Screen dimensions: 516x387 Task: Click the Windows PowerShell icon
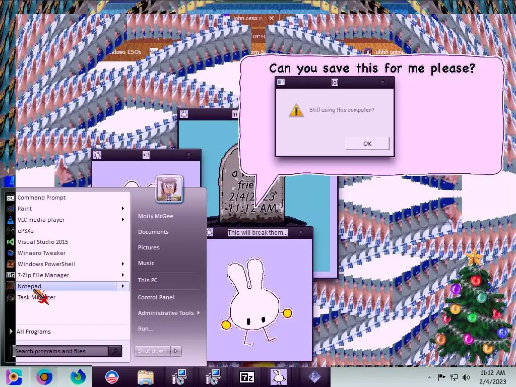[x=11, y=264]
